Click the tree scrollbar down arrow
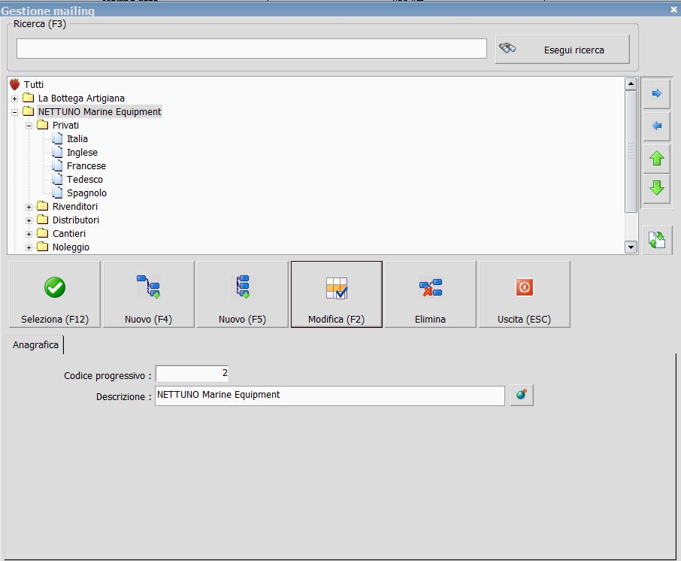 tap(631, 247)
